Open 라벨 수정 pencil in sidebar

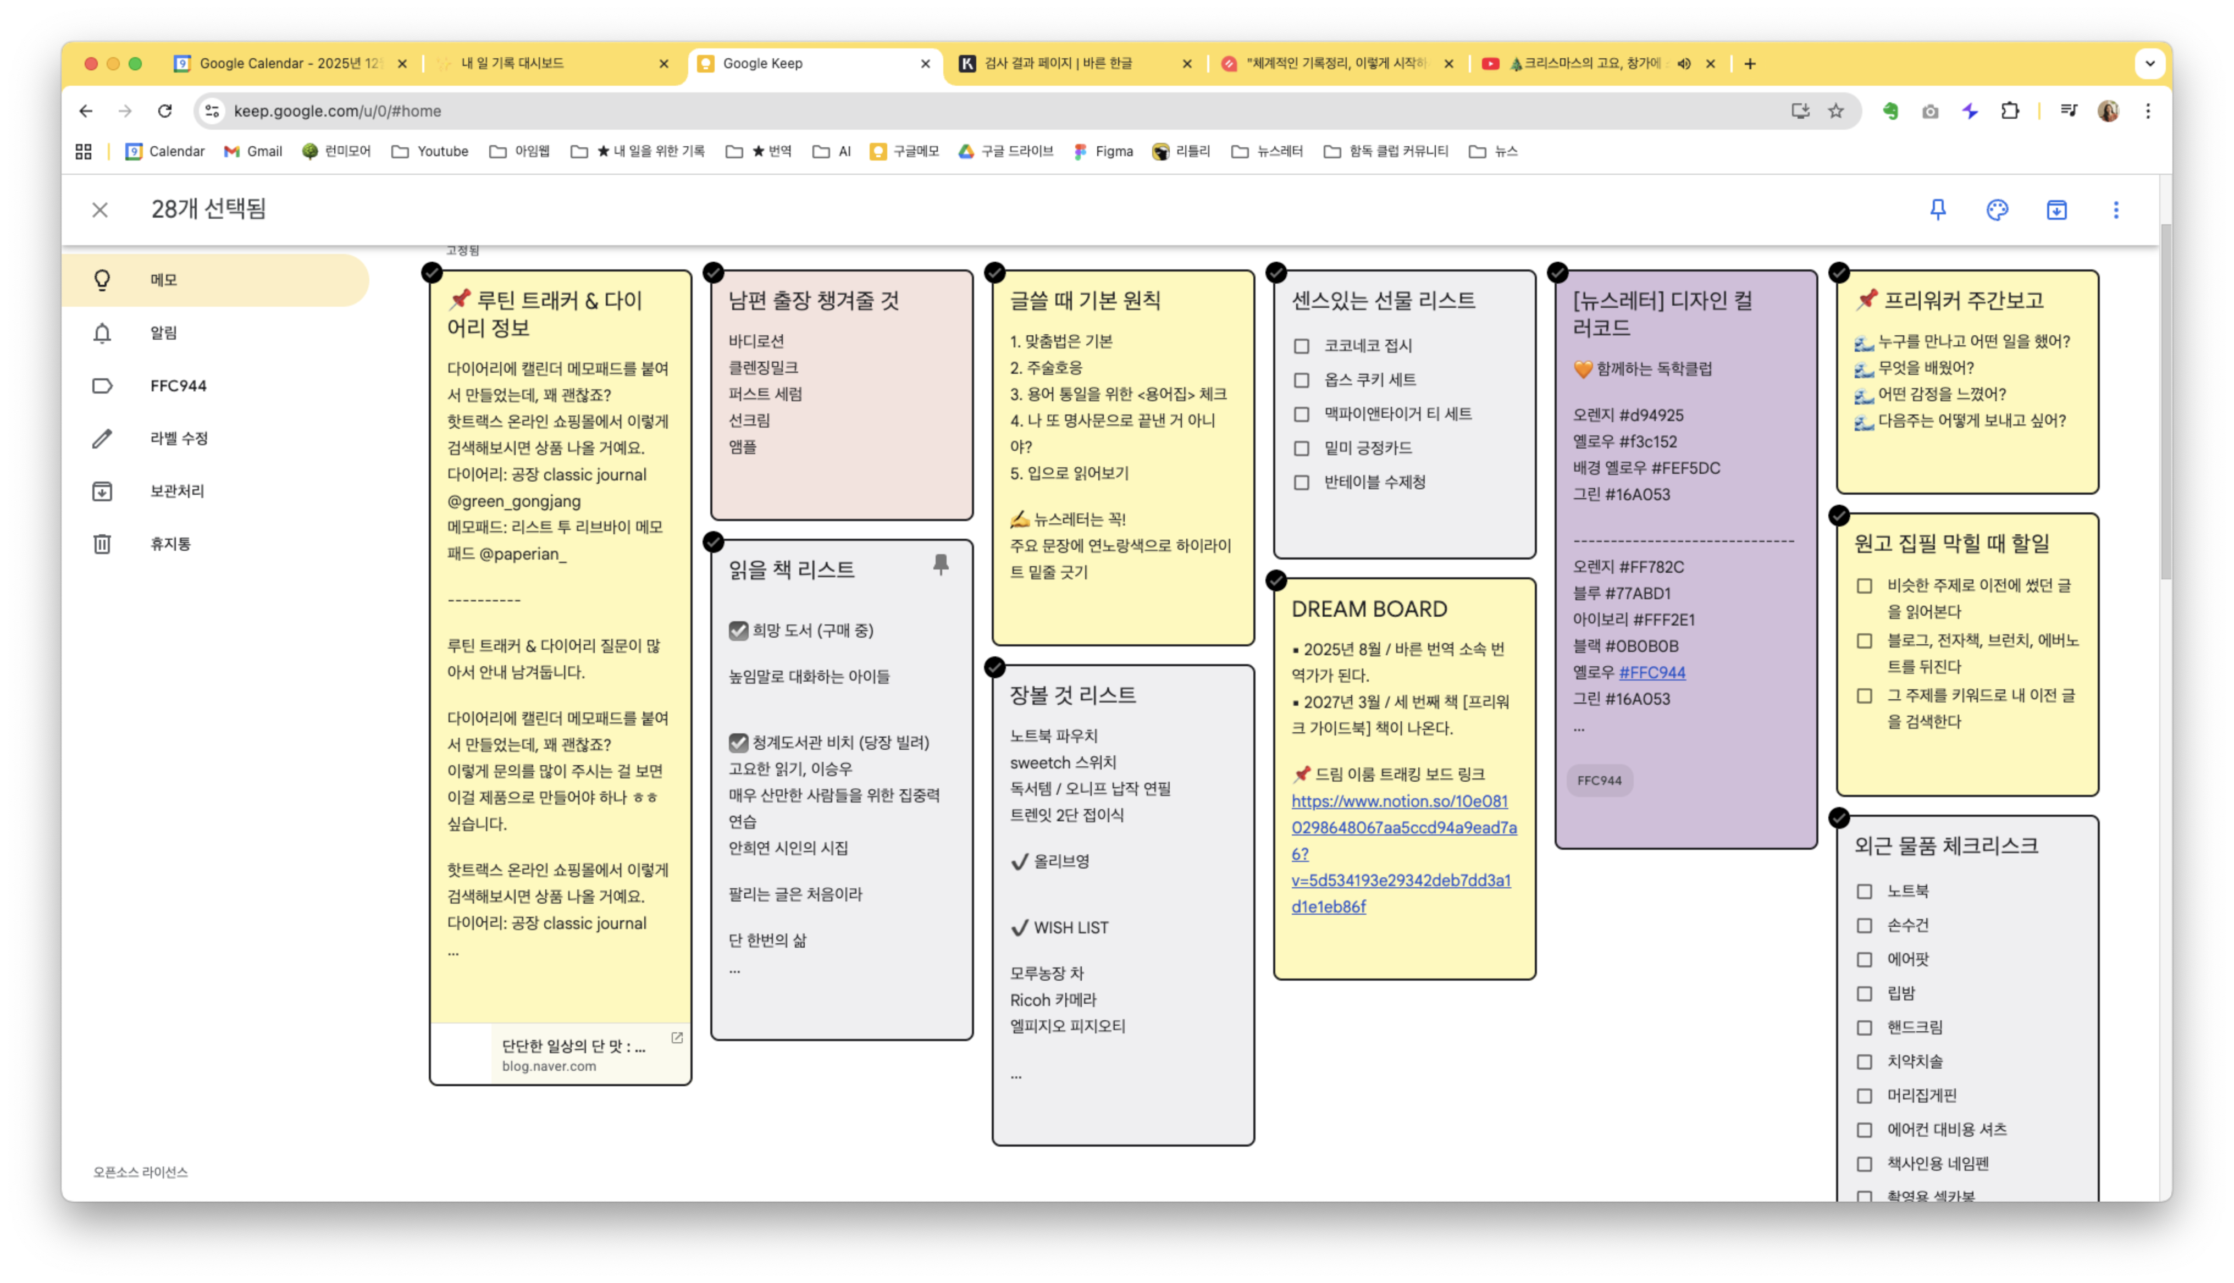102,438
